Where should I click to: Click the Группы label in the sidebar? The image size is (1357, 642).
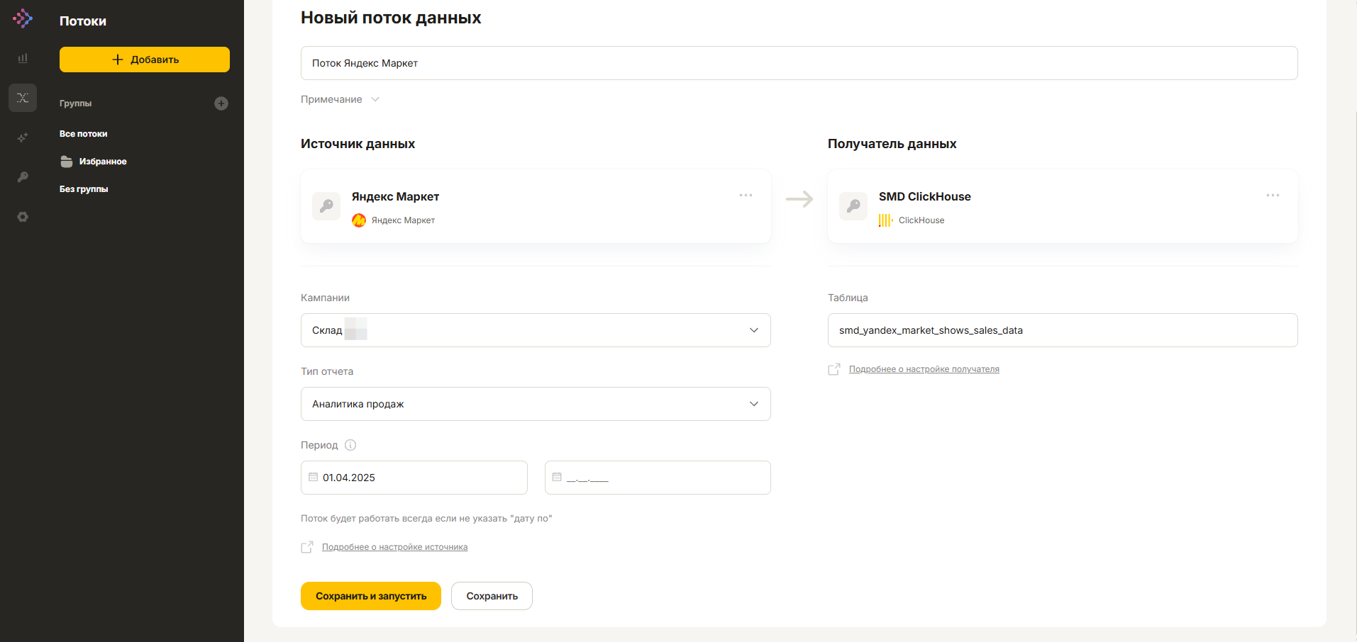75,103
